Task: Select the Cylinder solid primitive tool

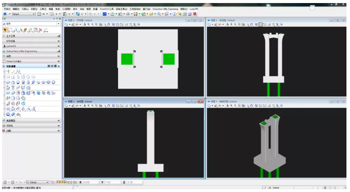Action: pyautogui.click(x=23, y=82)
